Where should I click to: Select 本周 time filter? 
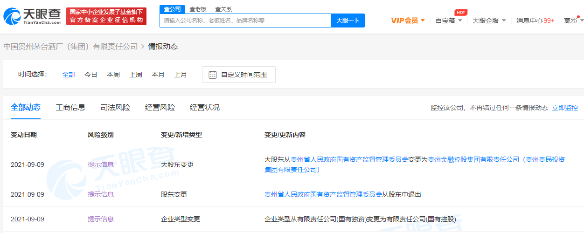113,75
